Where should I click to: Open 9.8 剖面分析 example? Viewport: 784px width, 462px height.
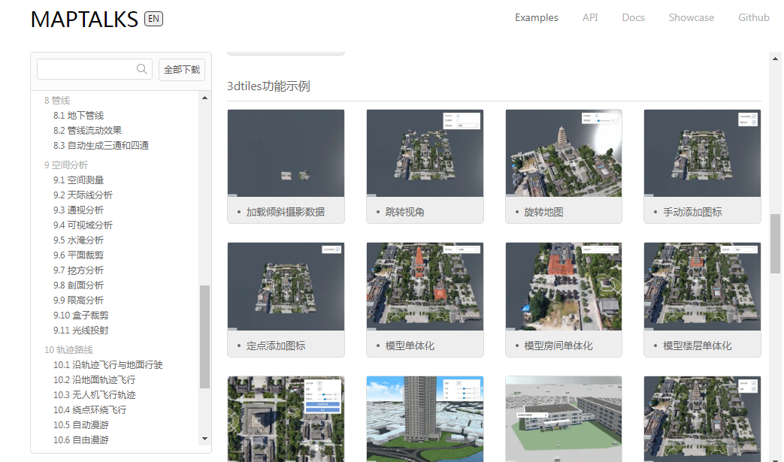point(78,285)
